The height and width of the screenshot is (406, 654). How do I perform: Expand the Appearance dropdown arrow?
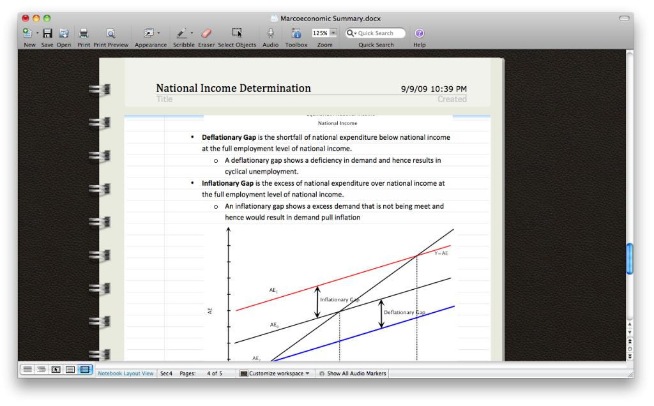click(158, 33)
